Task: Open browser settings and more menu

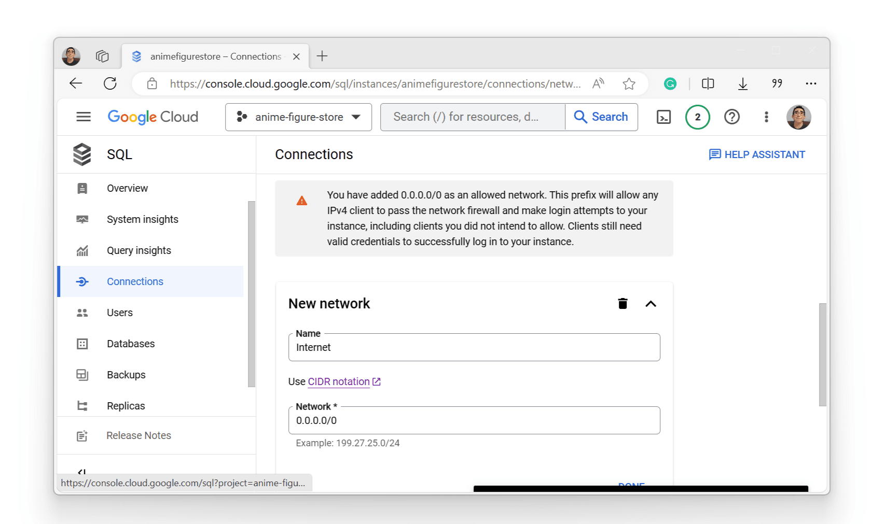Action: 811,83
